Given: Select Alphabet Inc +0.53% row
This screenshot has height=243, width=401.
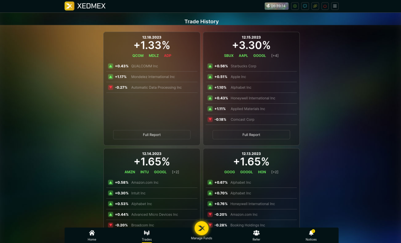Looking at the screenshot, I should 152,204.
